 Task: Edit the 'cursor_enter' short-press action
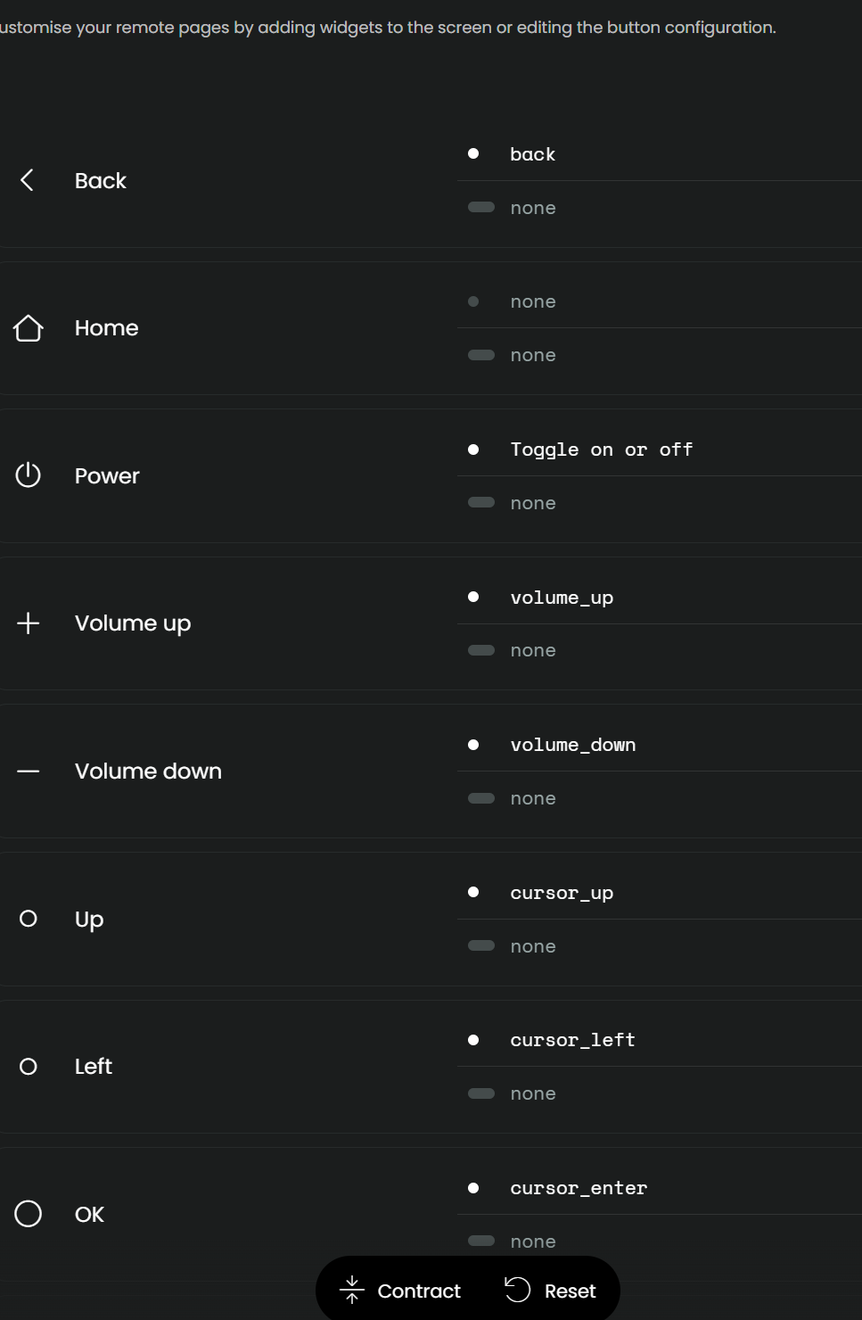[x=579, y=1188]
